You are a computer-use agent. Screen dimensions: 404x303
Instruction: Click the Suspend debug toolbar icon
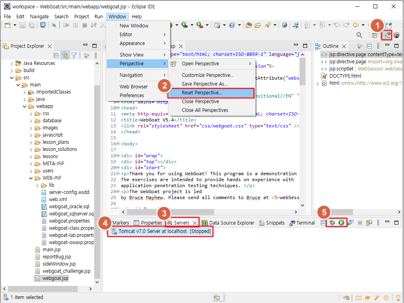[x=75, y=25]
